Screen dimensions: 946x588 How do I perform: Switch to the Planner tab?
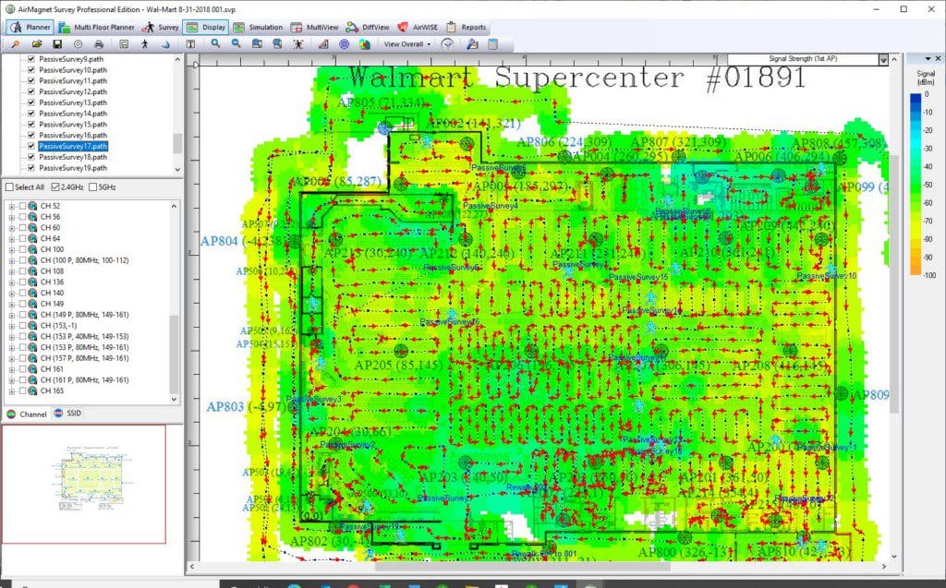pos(30,27)
